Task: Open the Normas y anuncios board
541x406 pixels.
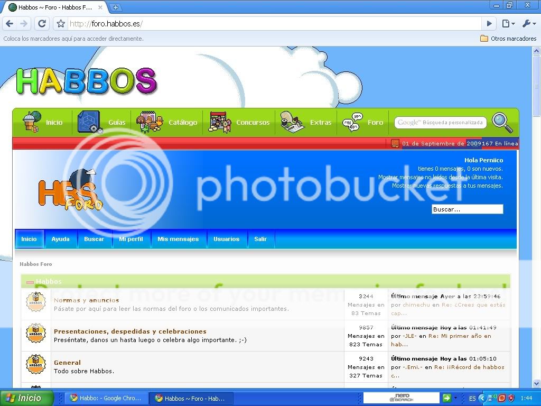Action: tap(86, 300)
